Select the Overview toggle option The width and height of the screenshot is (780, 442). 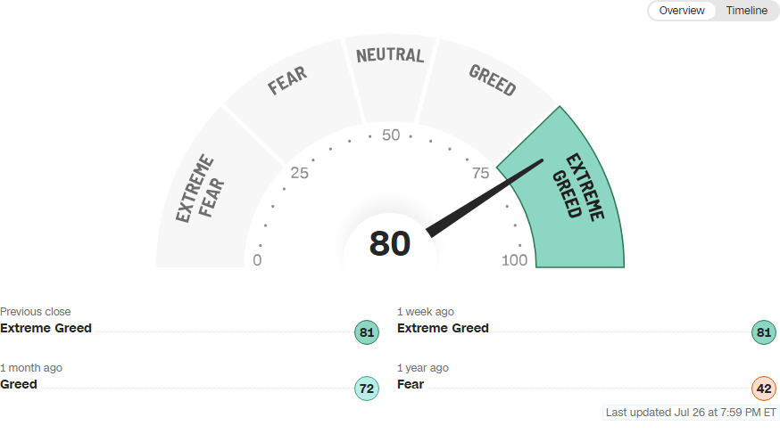coord(682,11)
